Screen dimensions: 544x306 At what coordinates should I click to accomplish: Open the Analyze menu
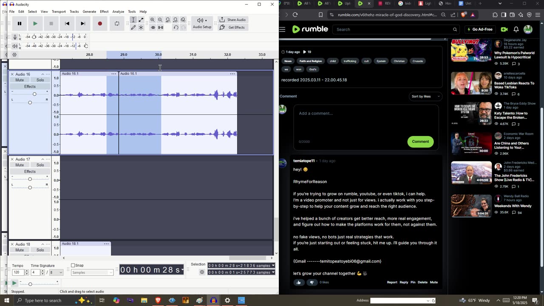(118, 11)
